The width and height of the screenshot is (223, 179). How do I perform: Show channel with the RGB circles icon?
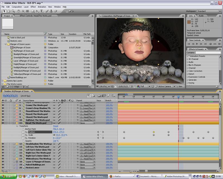click(x=138, y=86)
